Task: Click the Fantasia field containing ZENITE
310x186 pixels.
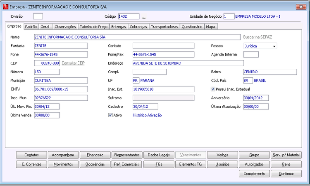Action: (61, 46)
